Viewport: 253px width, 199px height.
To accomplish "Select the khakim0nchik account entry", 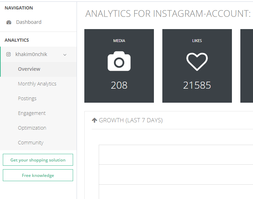I will click(31, 54).
